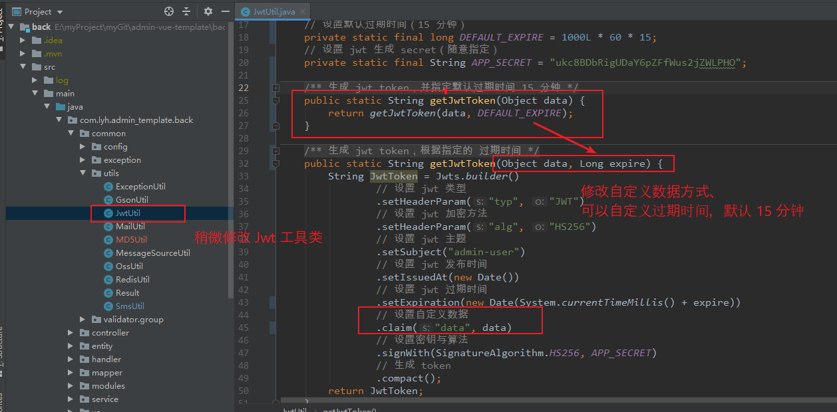Screen dimensions: 837x412
Task: Select the handler package in tree
Action: point(106,360)
